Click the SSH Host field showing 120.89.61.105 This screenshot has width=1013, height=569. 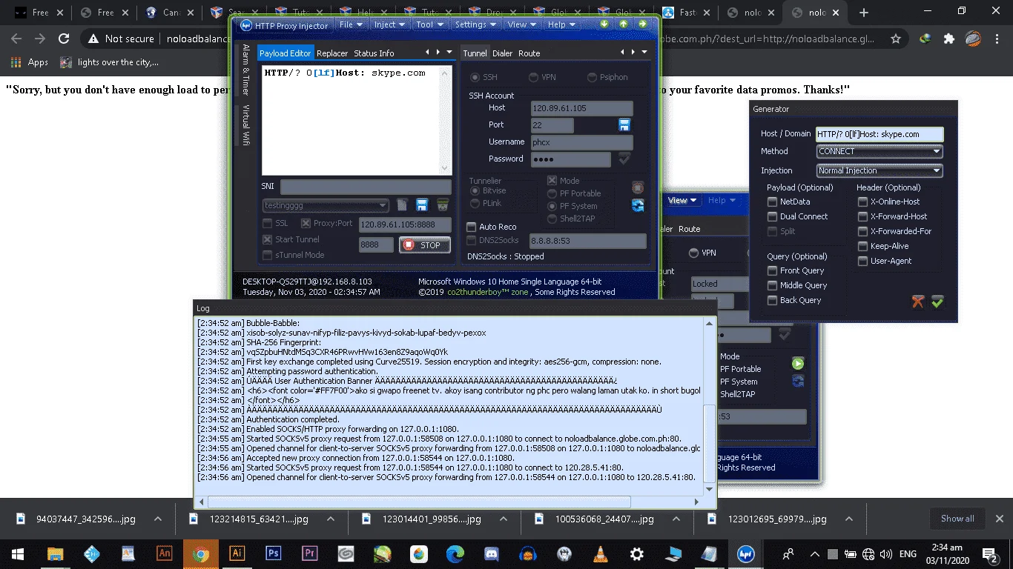pos(582,108)
